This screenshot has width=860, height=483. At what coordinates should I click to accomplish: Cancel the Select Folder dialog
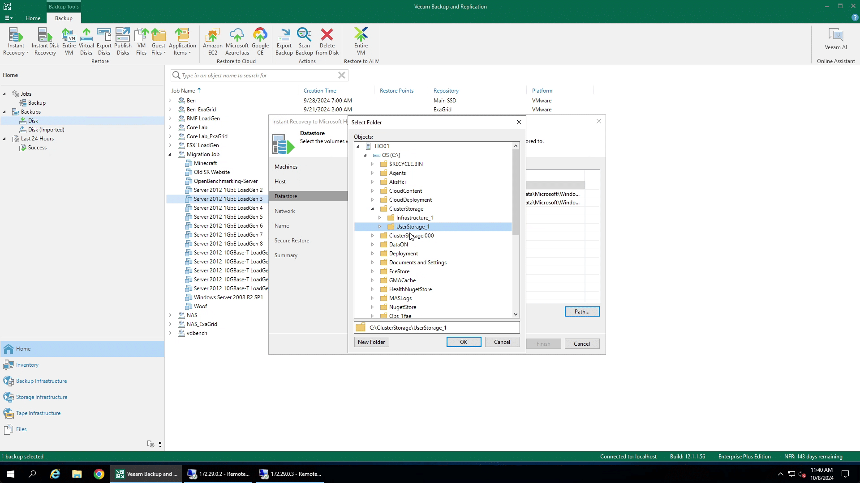502,342
